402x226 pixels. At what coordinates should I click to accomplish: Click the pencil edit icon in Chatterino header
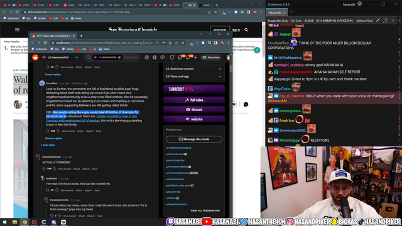click(x=378, y=21)
